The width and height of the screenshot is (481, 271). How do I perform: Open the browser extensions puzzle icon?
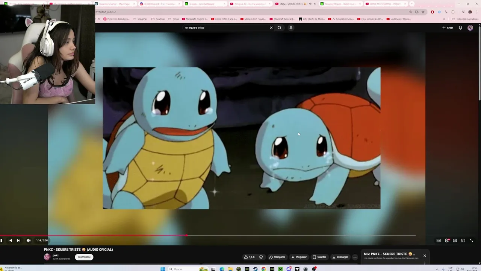(453, 12)
